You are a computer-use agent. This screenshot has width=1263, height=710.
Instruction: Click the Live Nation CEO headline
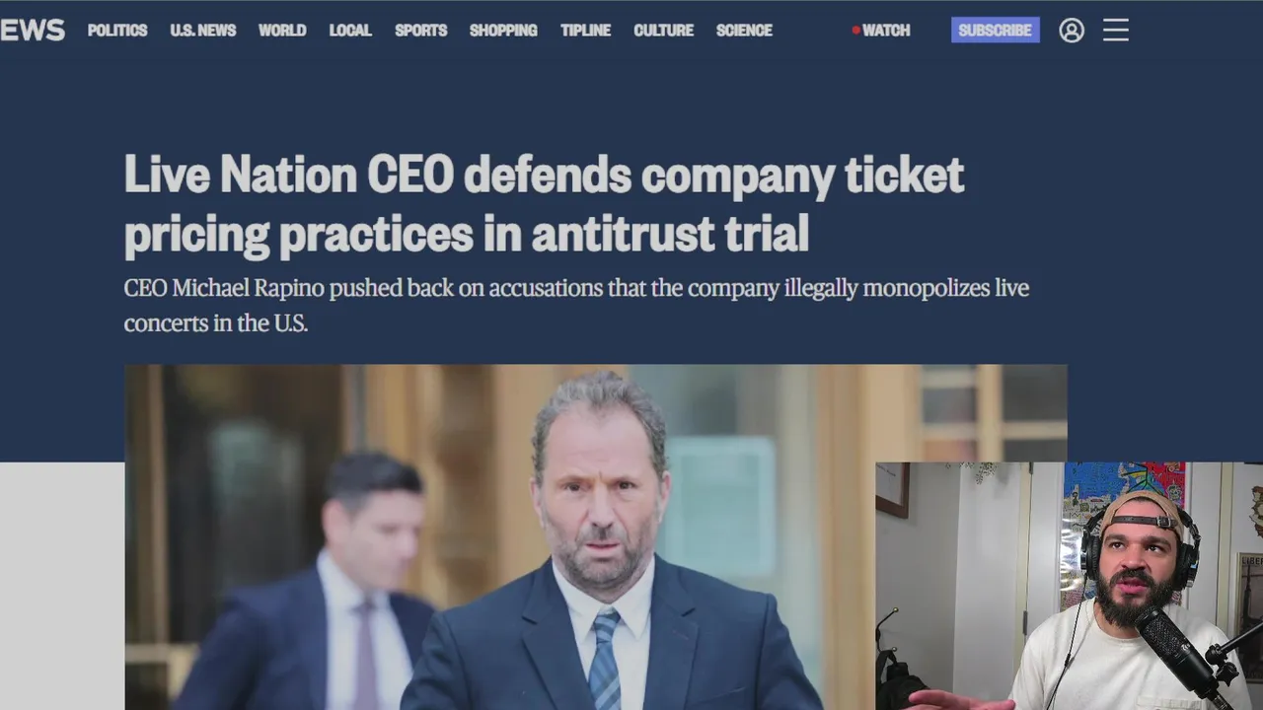click(544, 204)
